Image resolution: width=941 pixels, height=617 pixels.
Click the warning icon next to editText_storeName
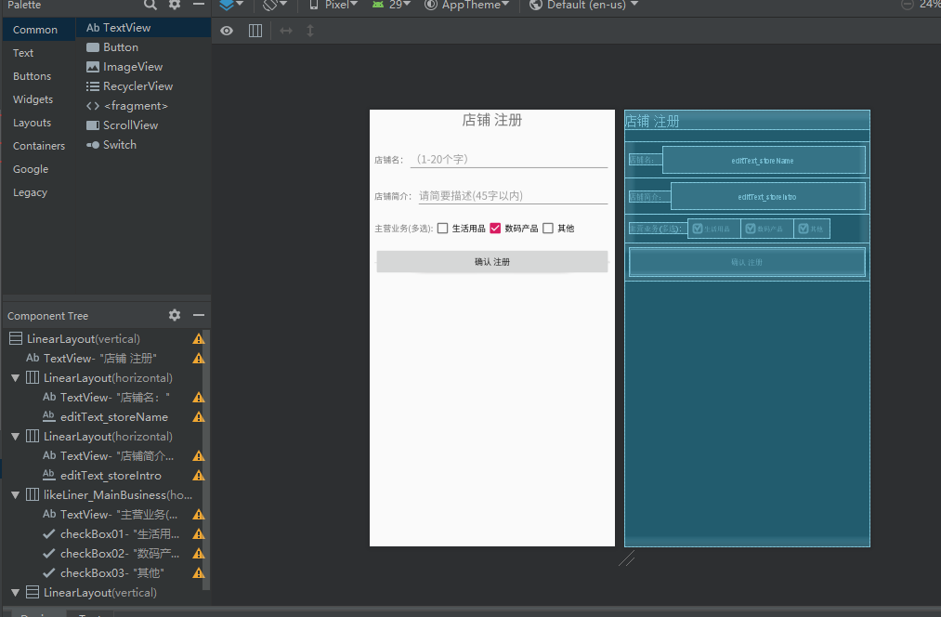coord(197,416)
